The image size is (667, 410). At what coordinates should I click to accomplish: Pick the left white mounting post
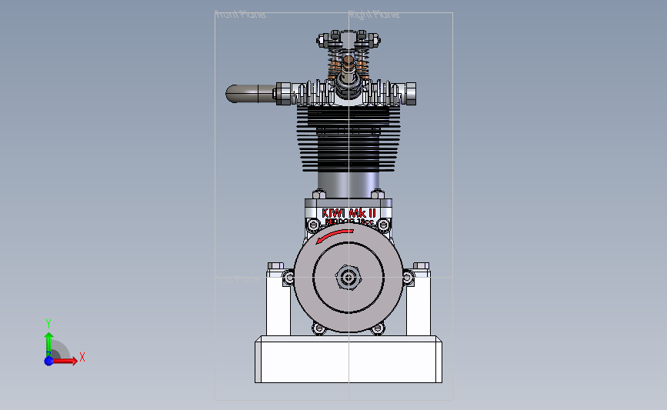[278, 303]
